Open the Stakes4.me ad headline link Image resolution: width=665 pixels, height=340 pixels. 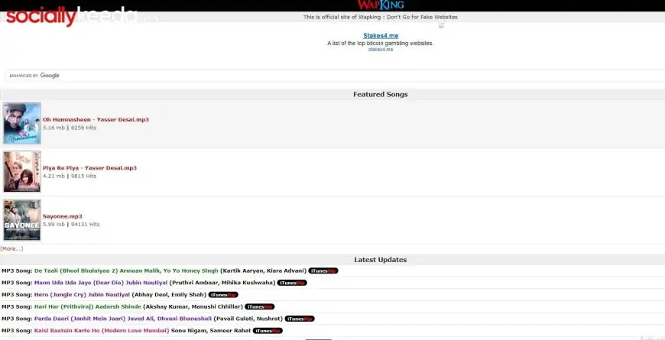coord(381,36)
